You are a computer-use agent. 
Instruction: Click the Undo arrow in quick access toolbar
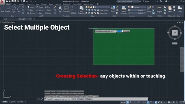(x=27, y=1)
